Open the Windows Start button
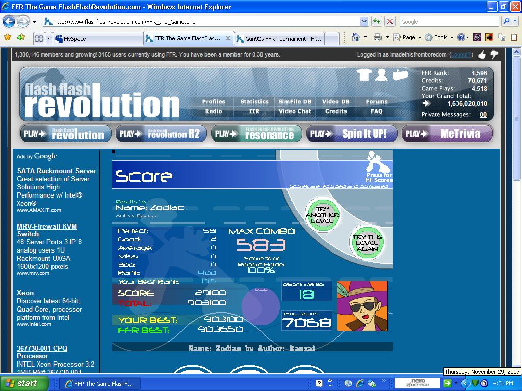This screenshot has height=391, width=522. pyautogui.click(x=23, y=383)
